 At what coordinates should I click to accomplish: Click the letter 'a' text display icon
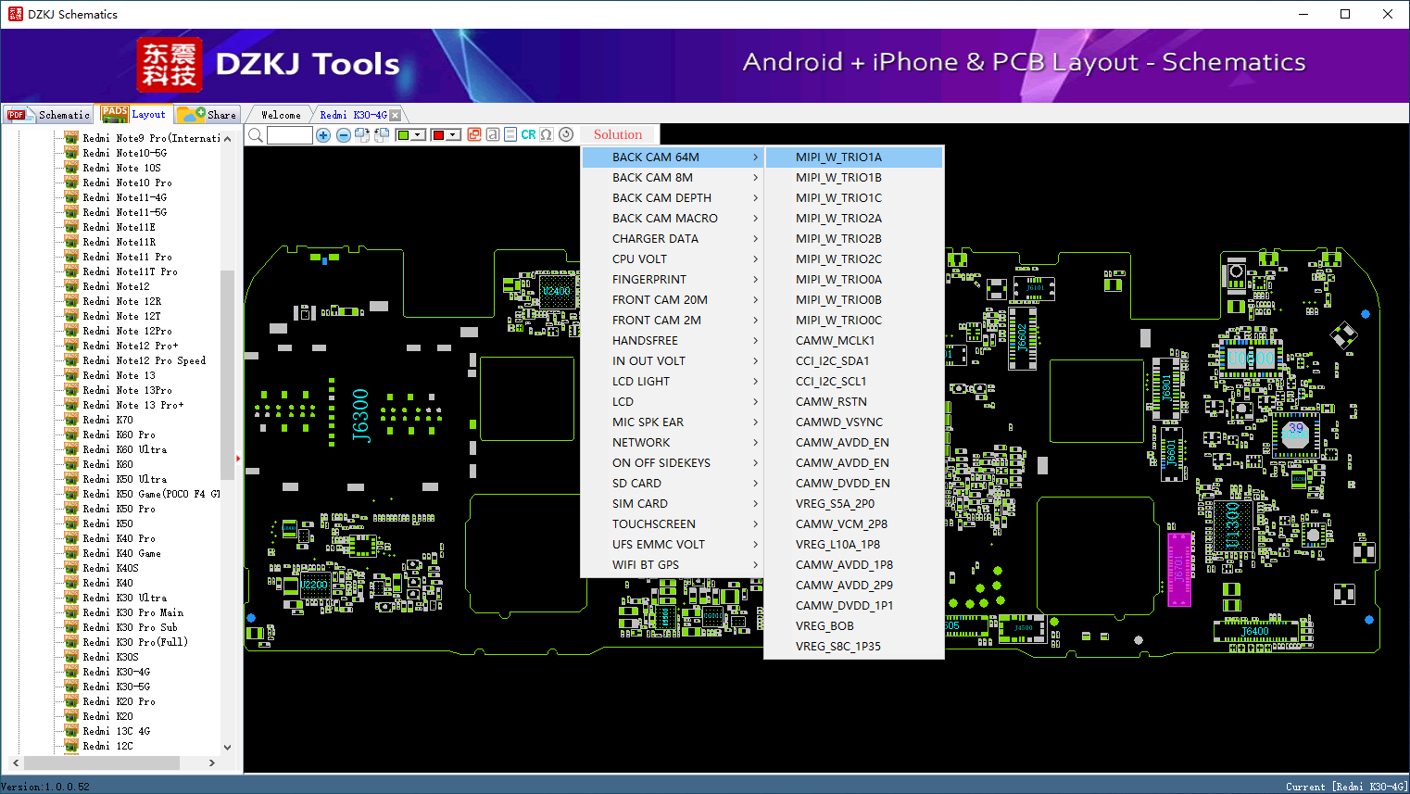(x=493, y=134)
